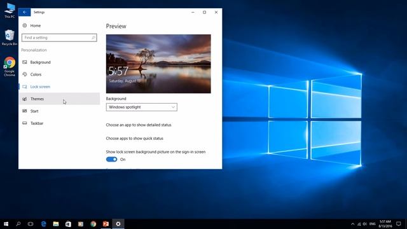Switch to PowerPoint in taskbar
This screenshot has height=229, width=407.
coord(106,224)
